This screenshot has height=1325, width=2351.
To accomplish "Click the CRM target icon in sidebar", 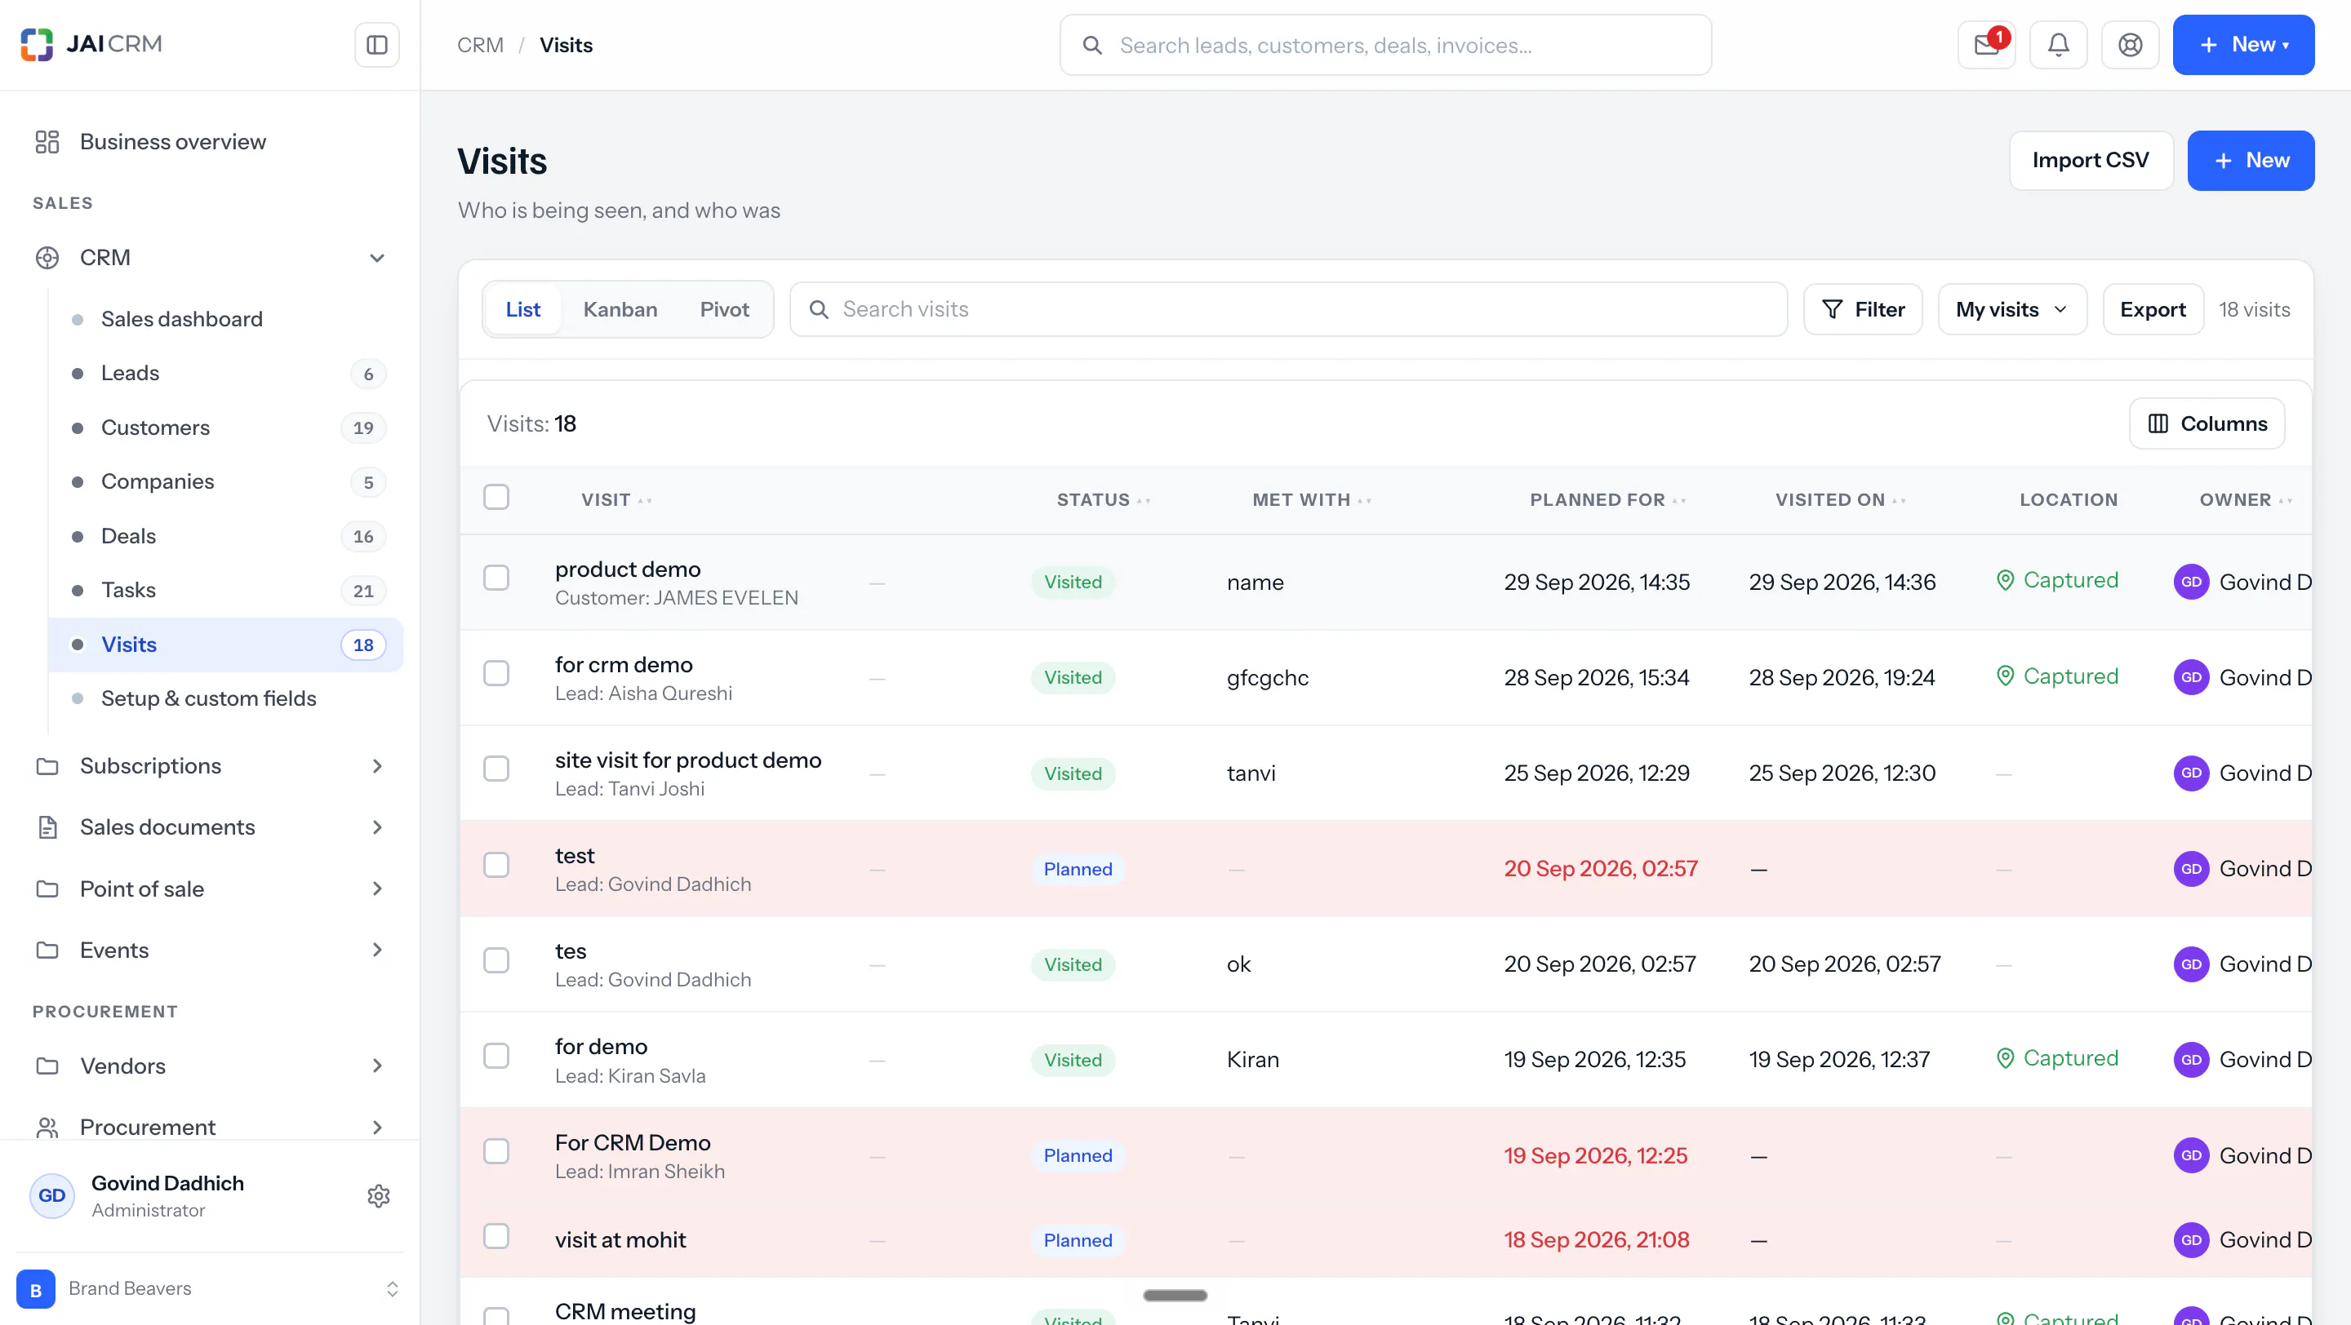I will point(47,258).
